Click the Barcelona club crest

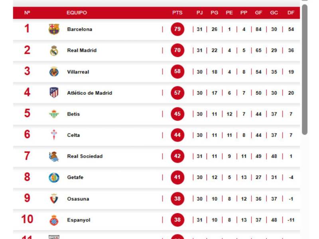pos(55,29)
